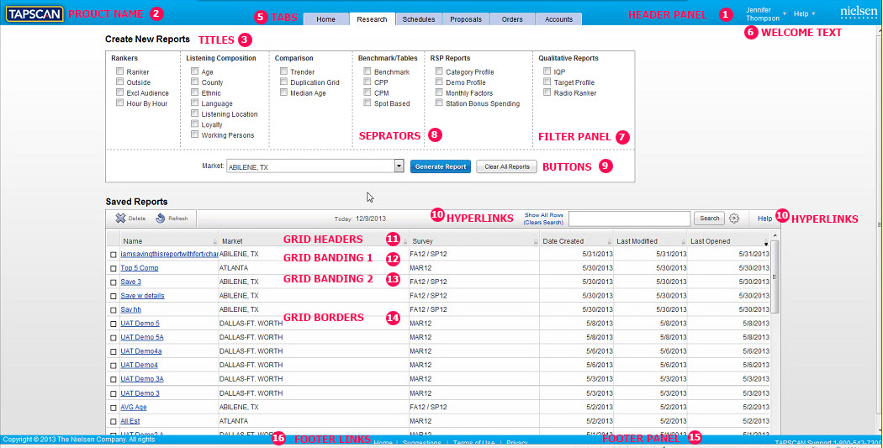Open the Orders tab

512,19
